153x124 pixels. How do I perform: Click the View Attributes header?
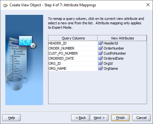(x=122, y=38)
